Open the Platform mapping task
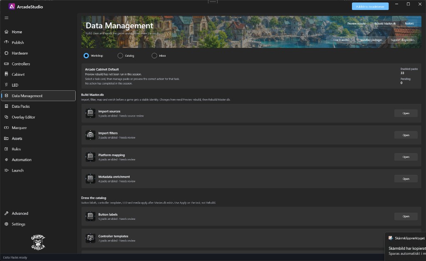The height and width of the screenshot is (261, 426). click(406, 157)
